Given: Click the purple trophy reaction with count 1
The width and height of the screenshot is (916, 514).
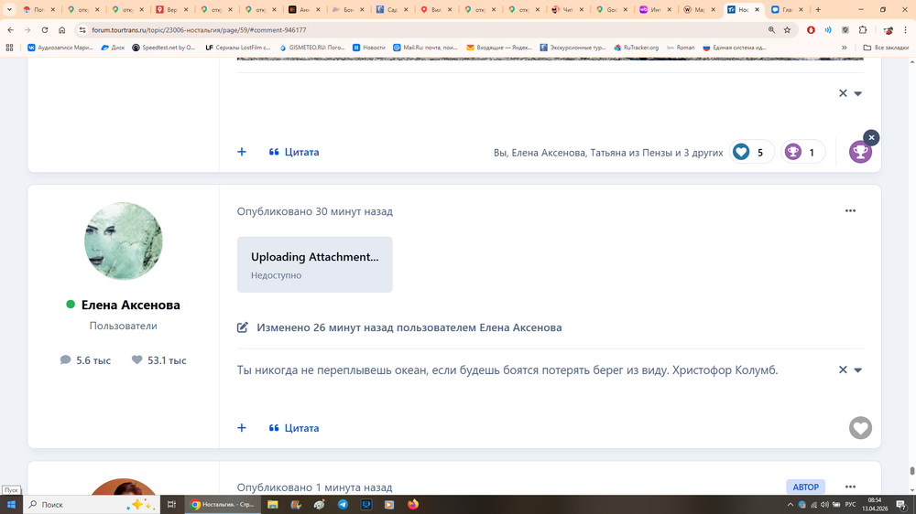Looking at the screenshot, I should click(x=793, y=152).
